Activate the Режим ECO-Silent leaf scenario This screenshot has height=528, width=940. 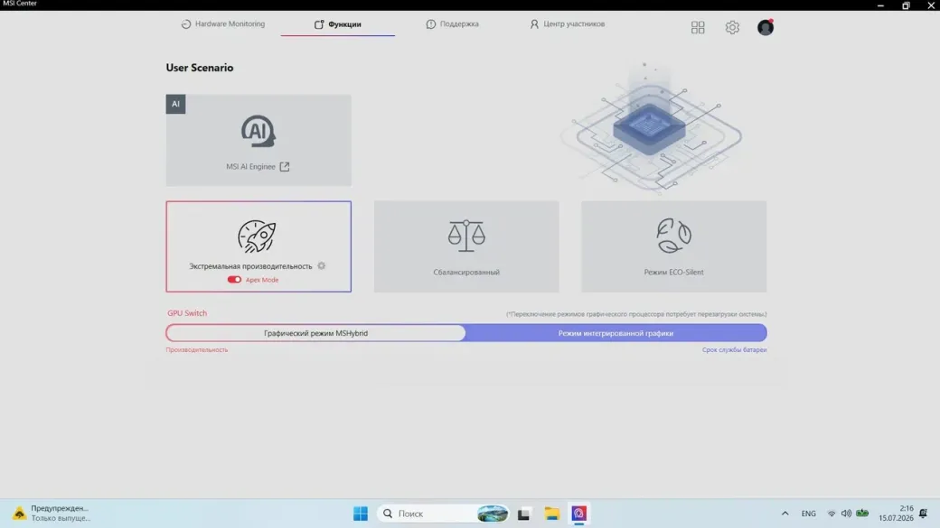674,246
